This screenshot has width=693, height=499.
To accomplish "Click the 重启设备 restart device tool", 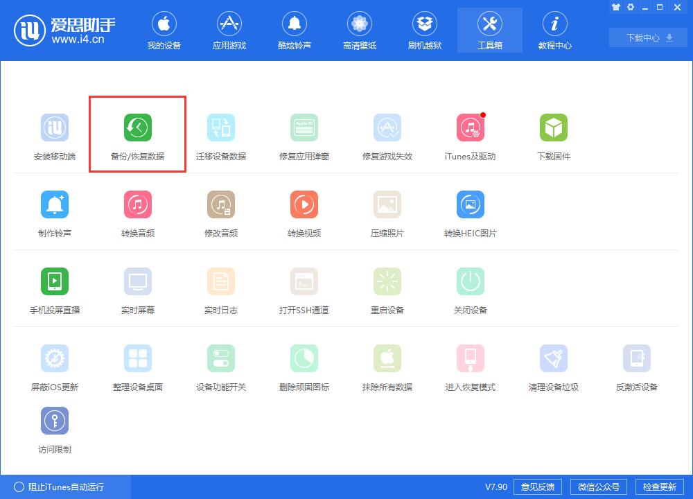I will tap(387, 288).
